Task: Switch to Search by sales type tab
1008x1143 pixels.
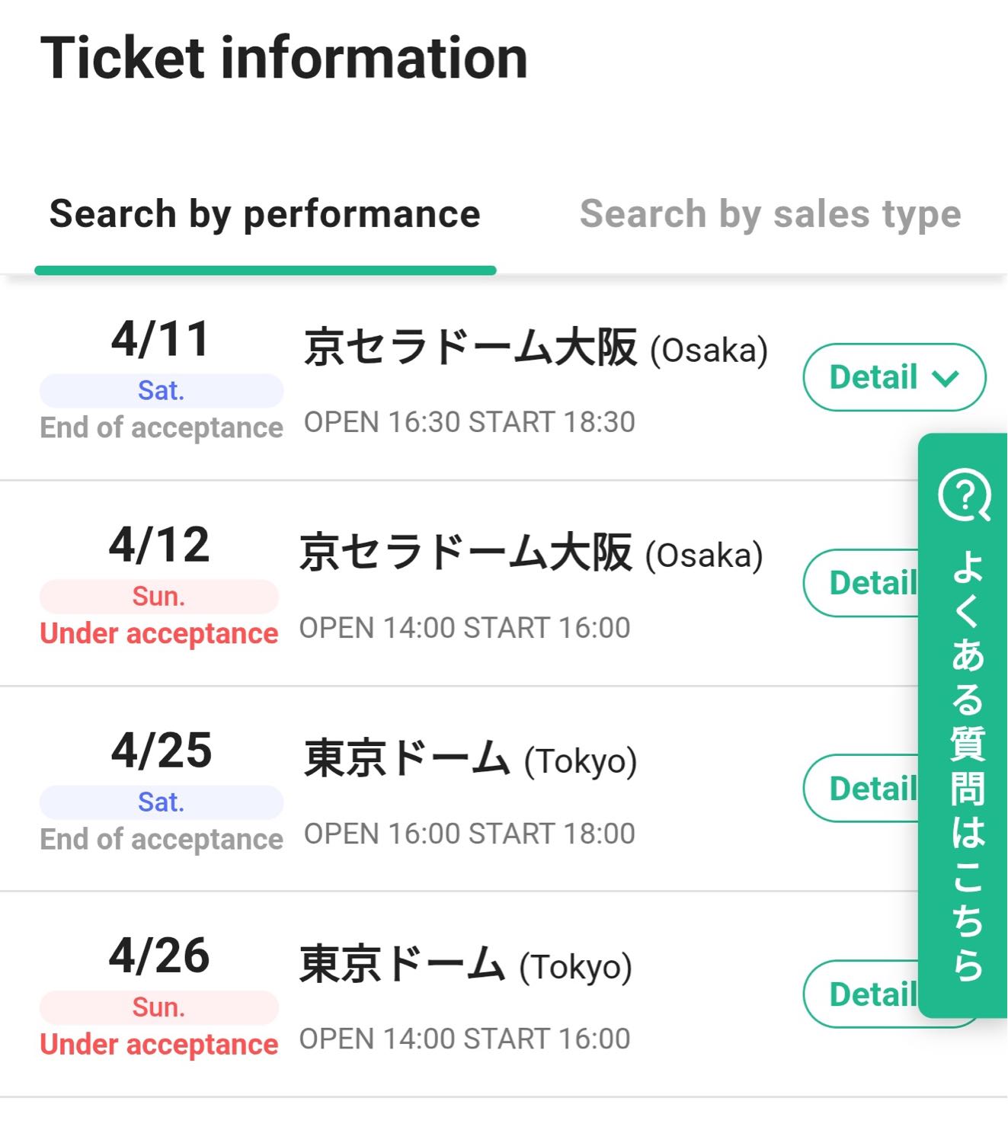Action: click(770, 214)
